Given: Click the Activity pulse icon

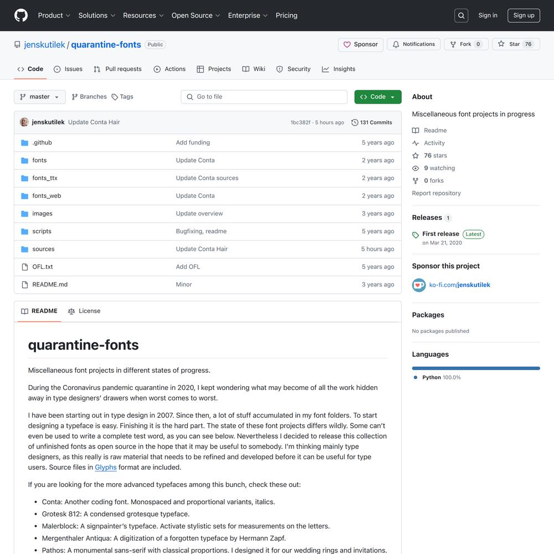Looking at the screenshot, I should 416,143.
